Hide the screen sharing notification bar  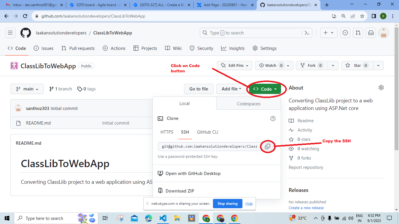[x=249, y=204]
